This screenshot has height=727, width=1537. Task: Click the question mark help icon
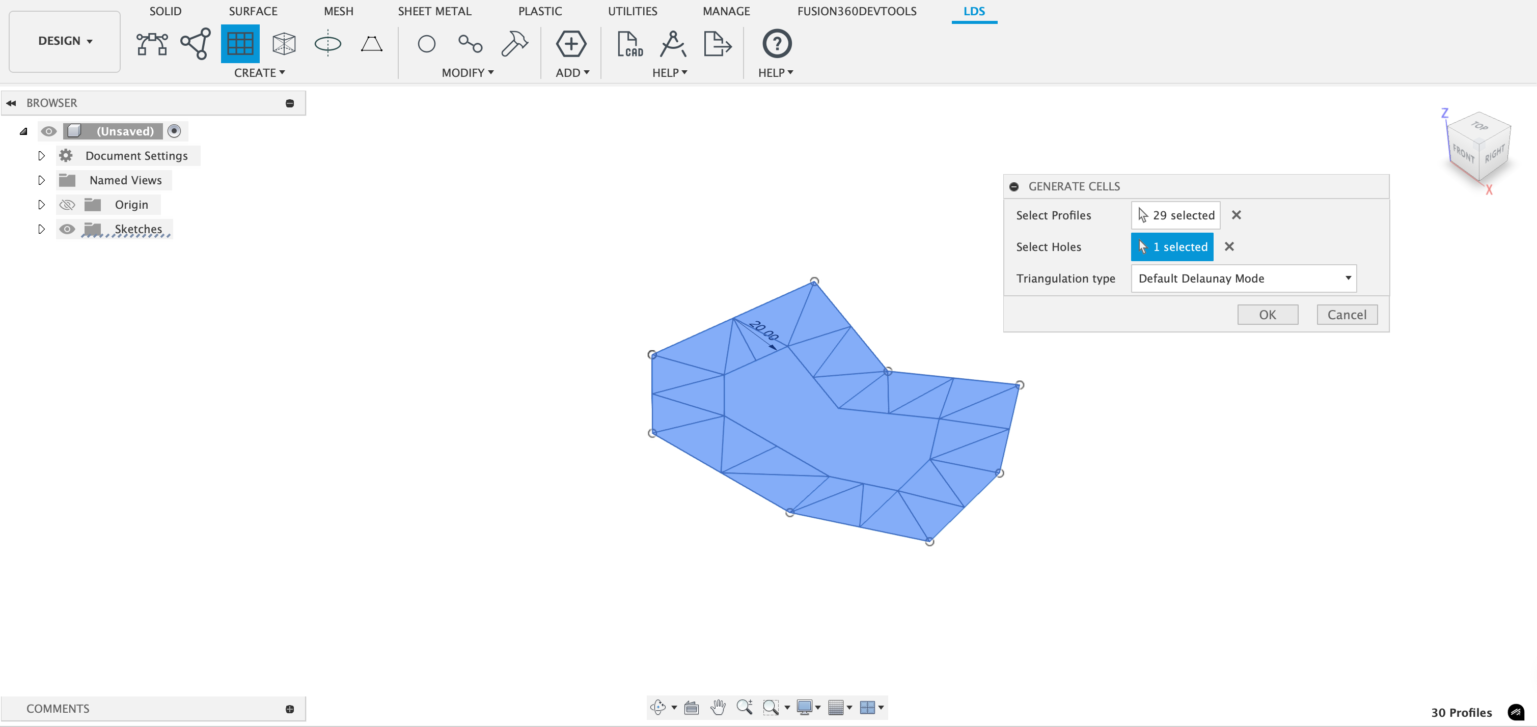point(776,44)
